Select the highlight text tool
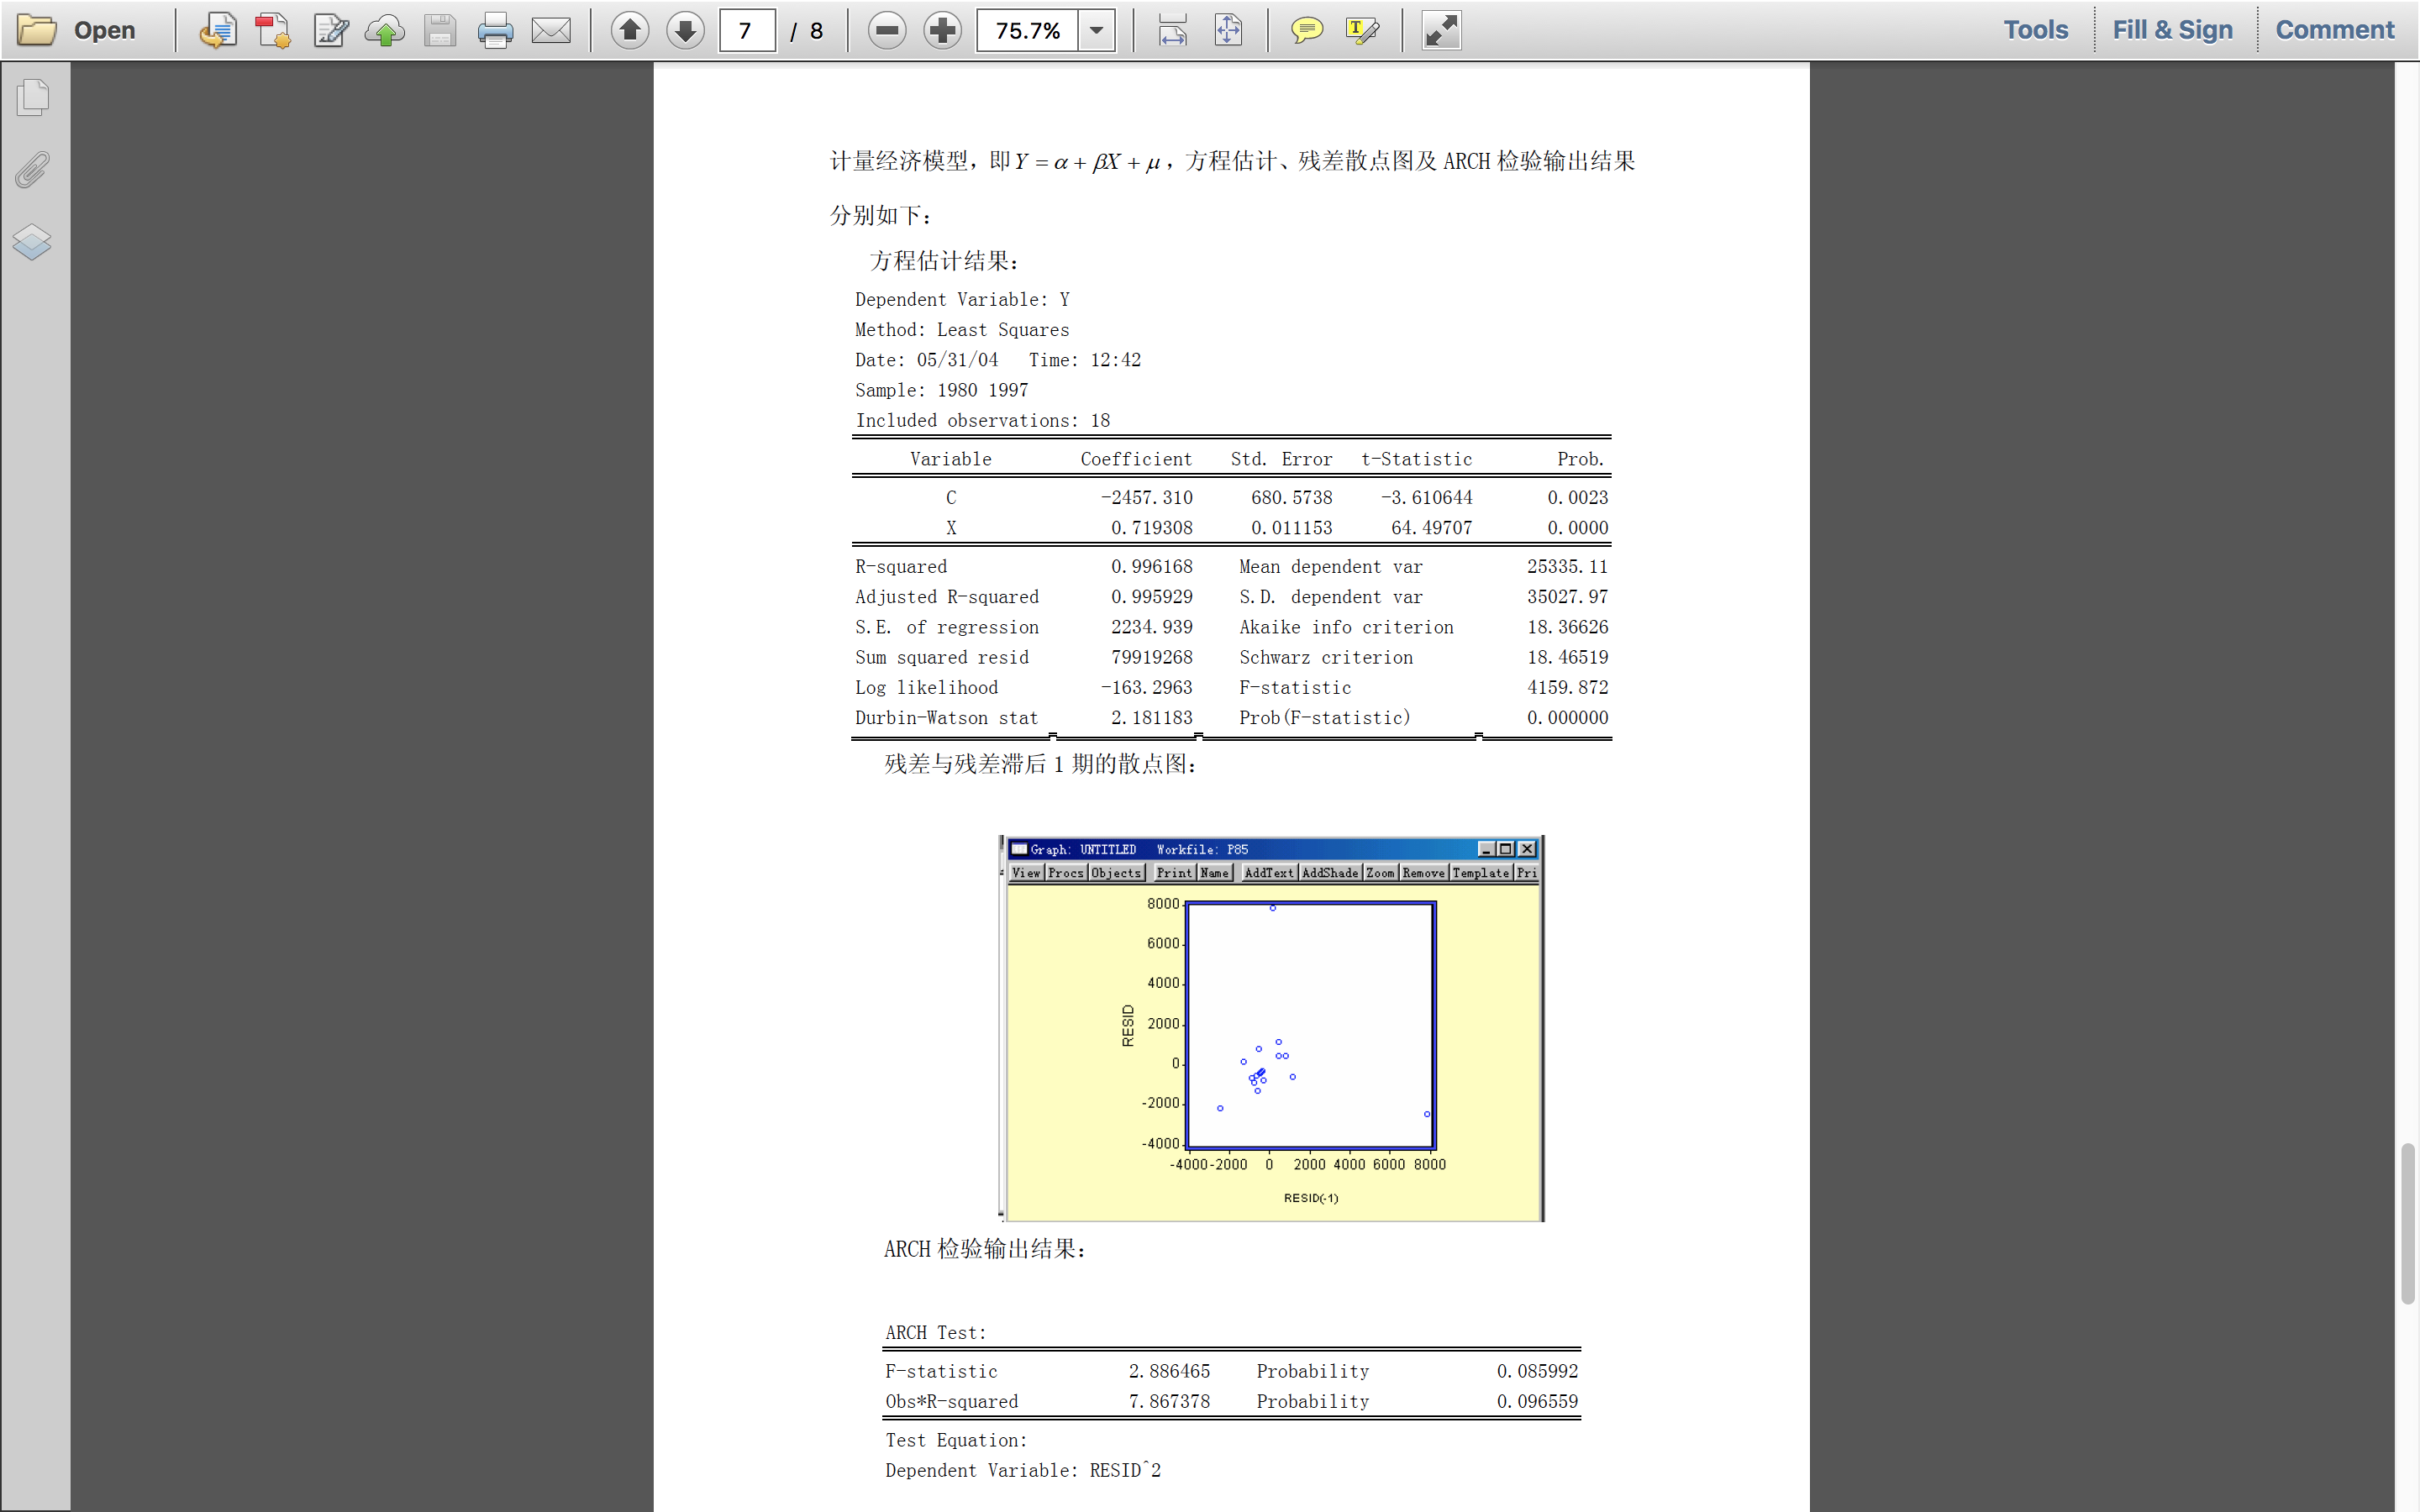This screenshot has height=1512, width=2420. [x=1362, y=30]
